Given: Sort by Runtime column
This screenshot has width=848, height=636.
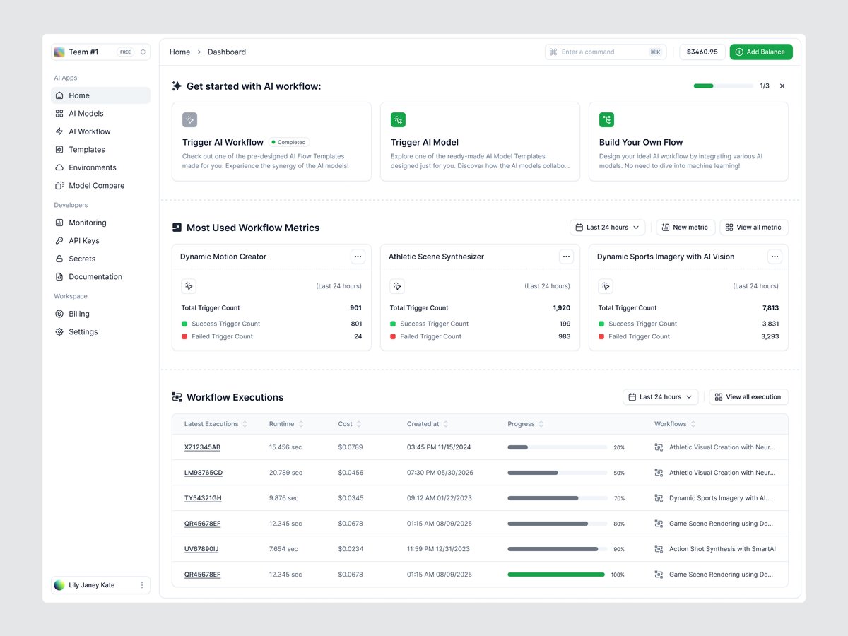Looking at the screenshot, I should click(286, 424).
